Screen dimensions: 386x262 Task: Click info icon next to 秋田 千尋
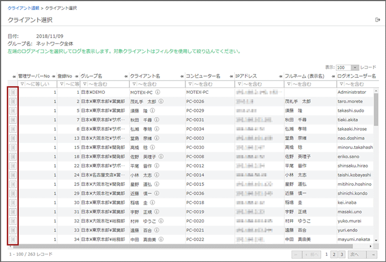click(x=157, y=120)
